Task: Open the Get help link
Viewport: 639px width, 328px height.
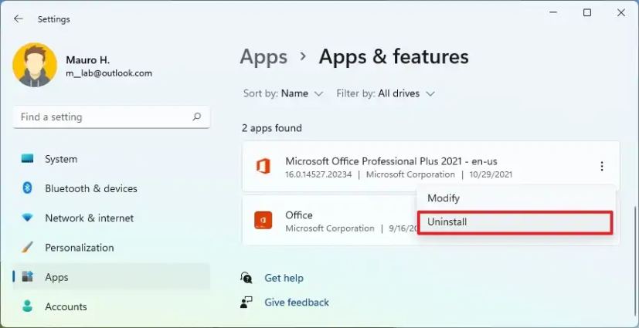Action: tap(284, 279)
